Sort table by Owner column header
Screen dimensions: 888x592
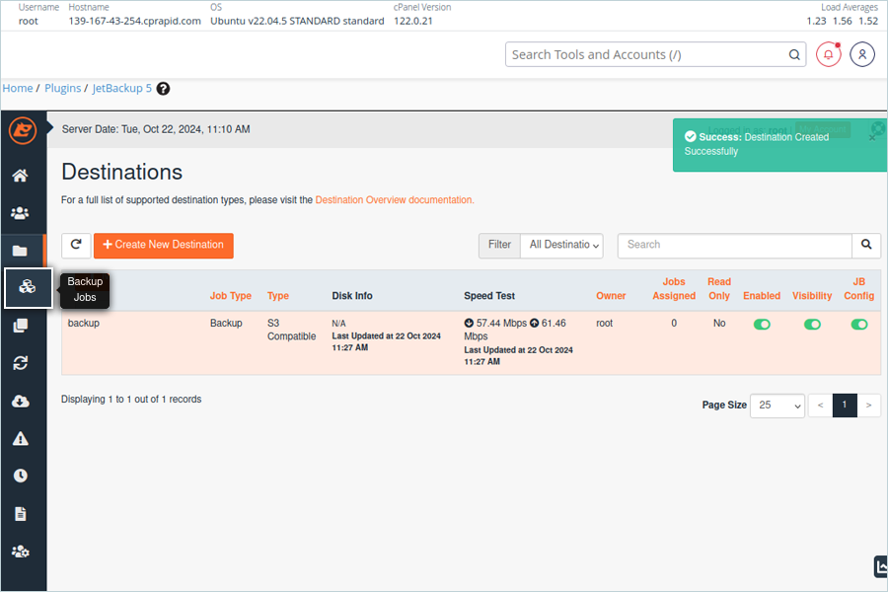click(x=611, y=296)
